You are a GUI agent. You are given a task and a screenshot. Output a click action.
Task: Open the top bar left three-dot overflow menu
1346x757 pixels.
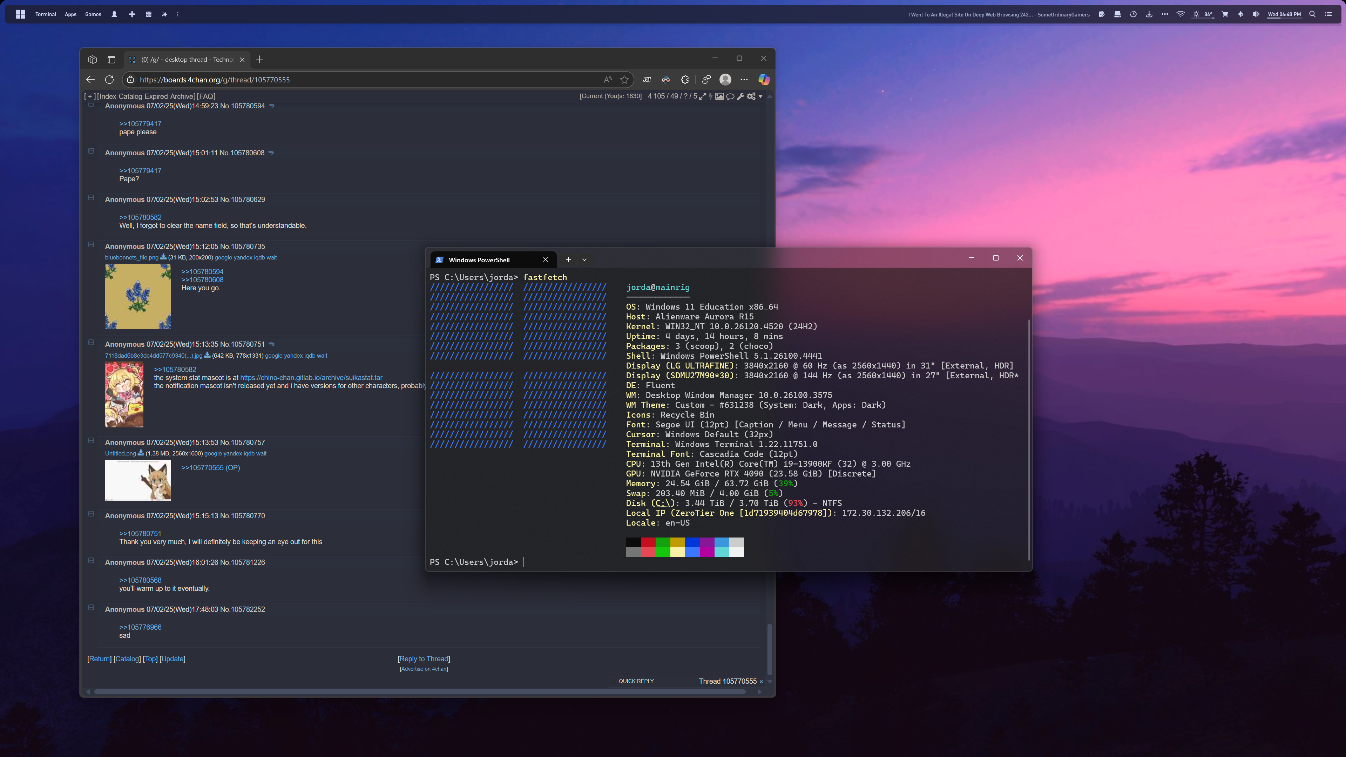[x=178, y=14]
